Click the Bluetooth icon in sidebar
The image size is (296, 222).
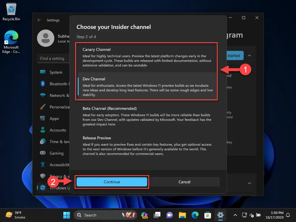43,84
